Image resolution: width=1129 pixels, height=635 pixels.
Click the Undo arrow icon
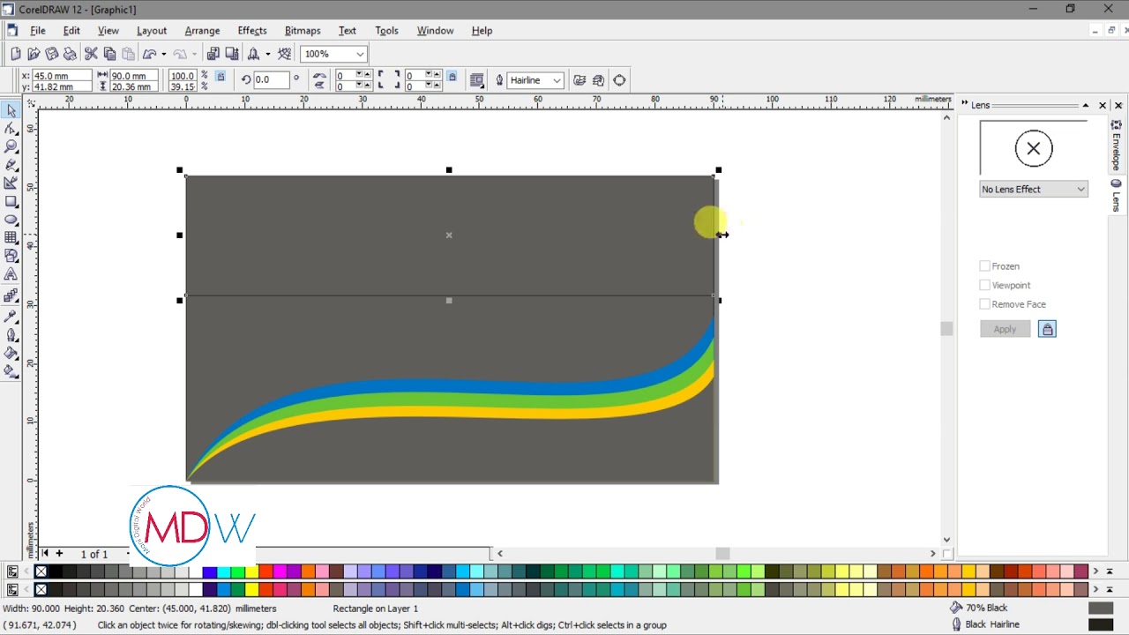click(149, 54)
